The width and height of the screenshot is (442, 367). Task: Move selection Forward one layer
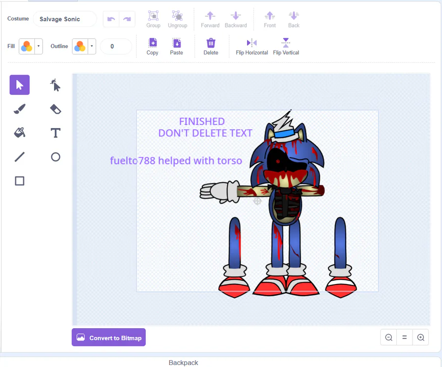210,20
